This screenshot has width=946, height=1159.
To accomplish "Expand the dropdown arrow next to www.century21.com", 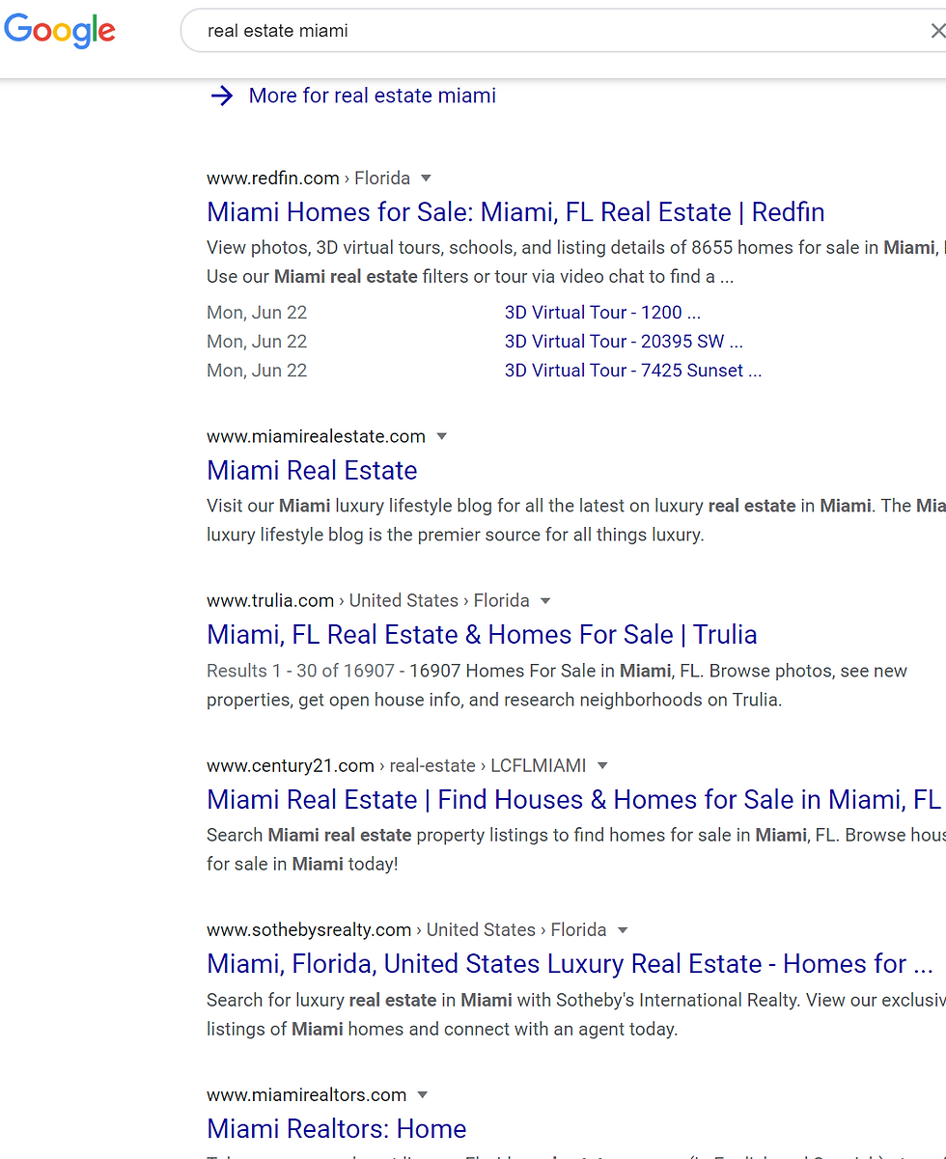I will tap(602, 765).
